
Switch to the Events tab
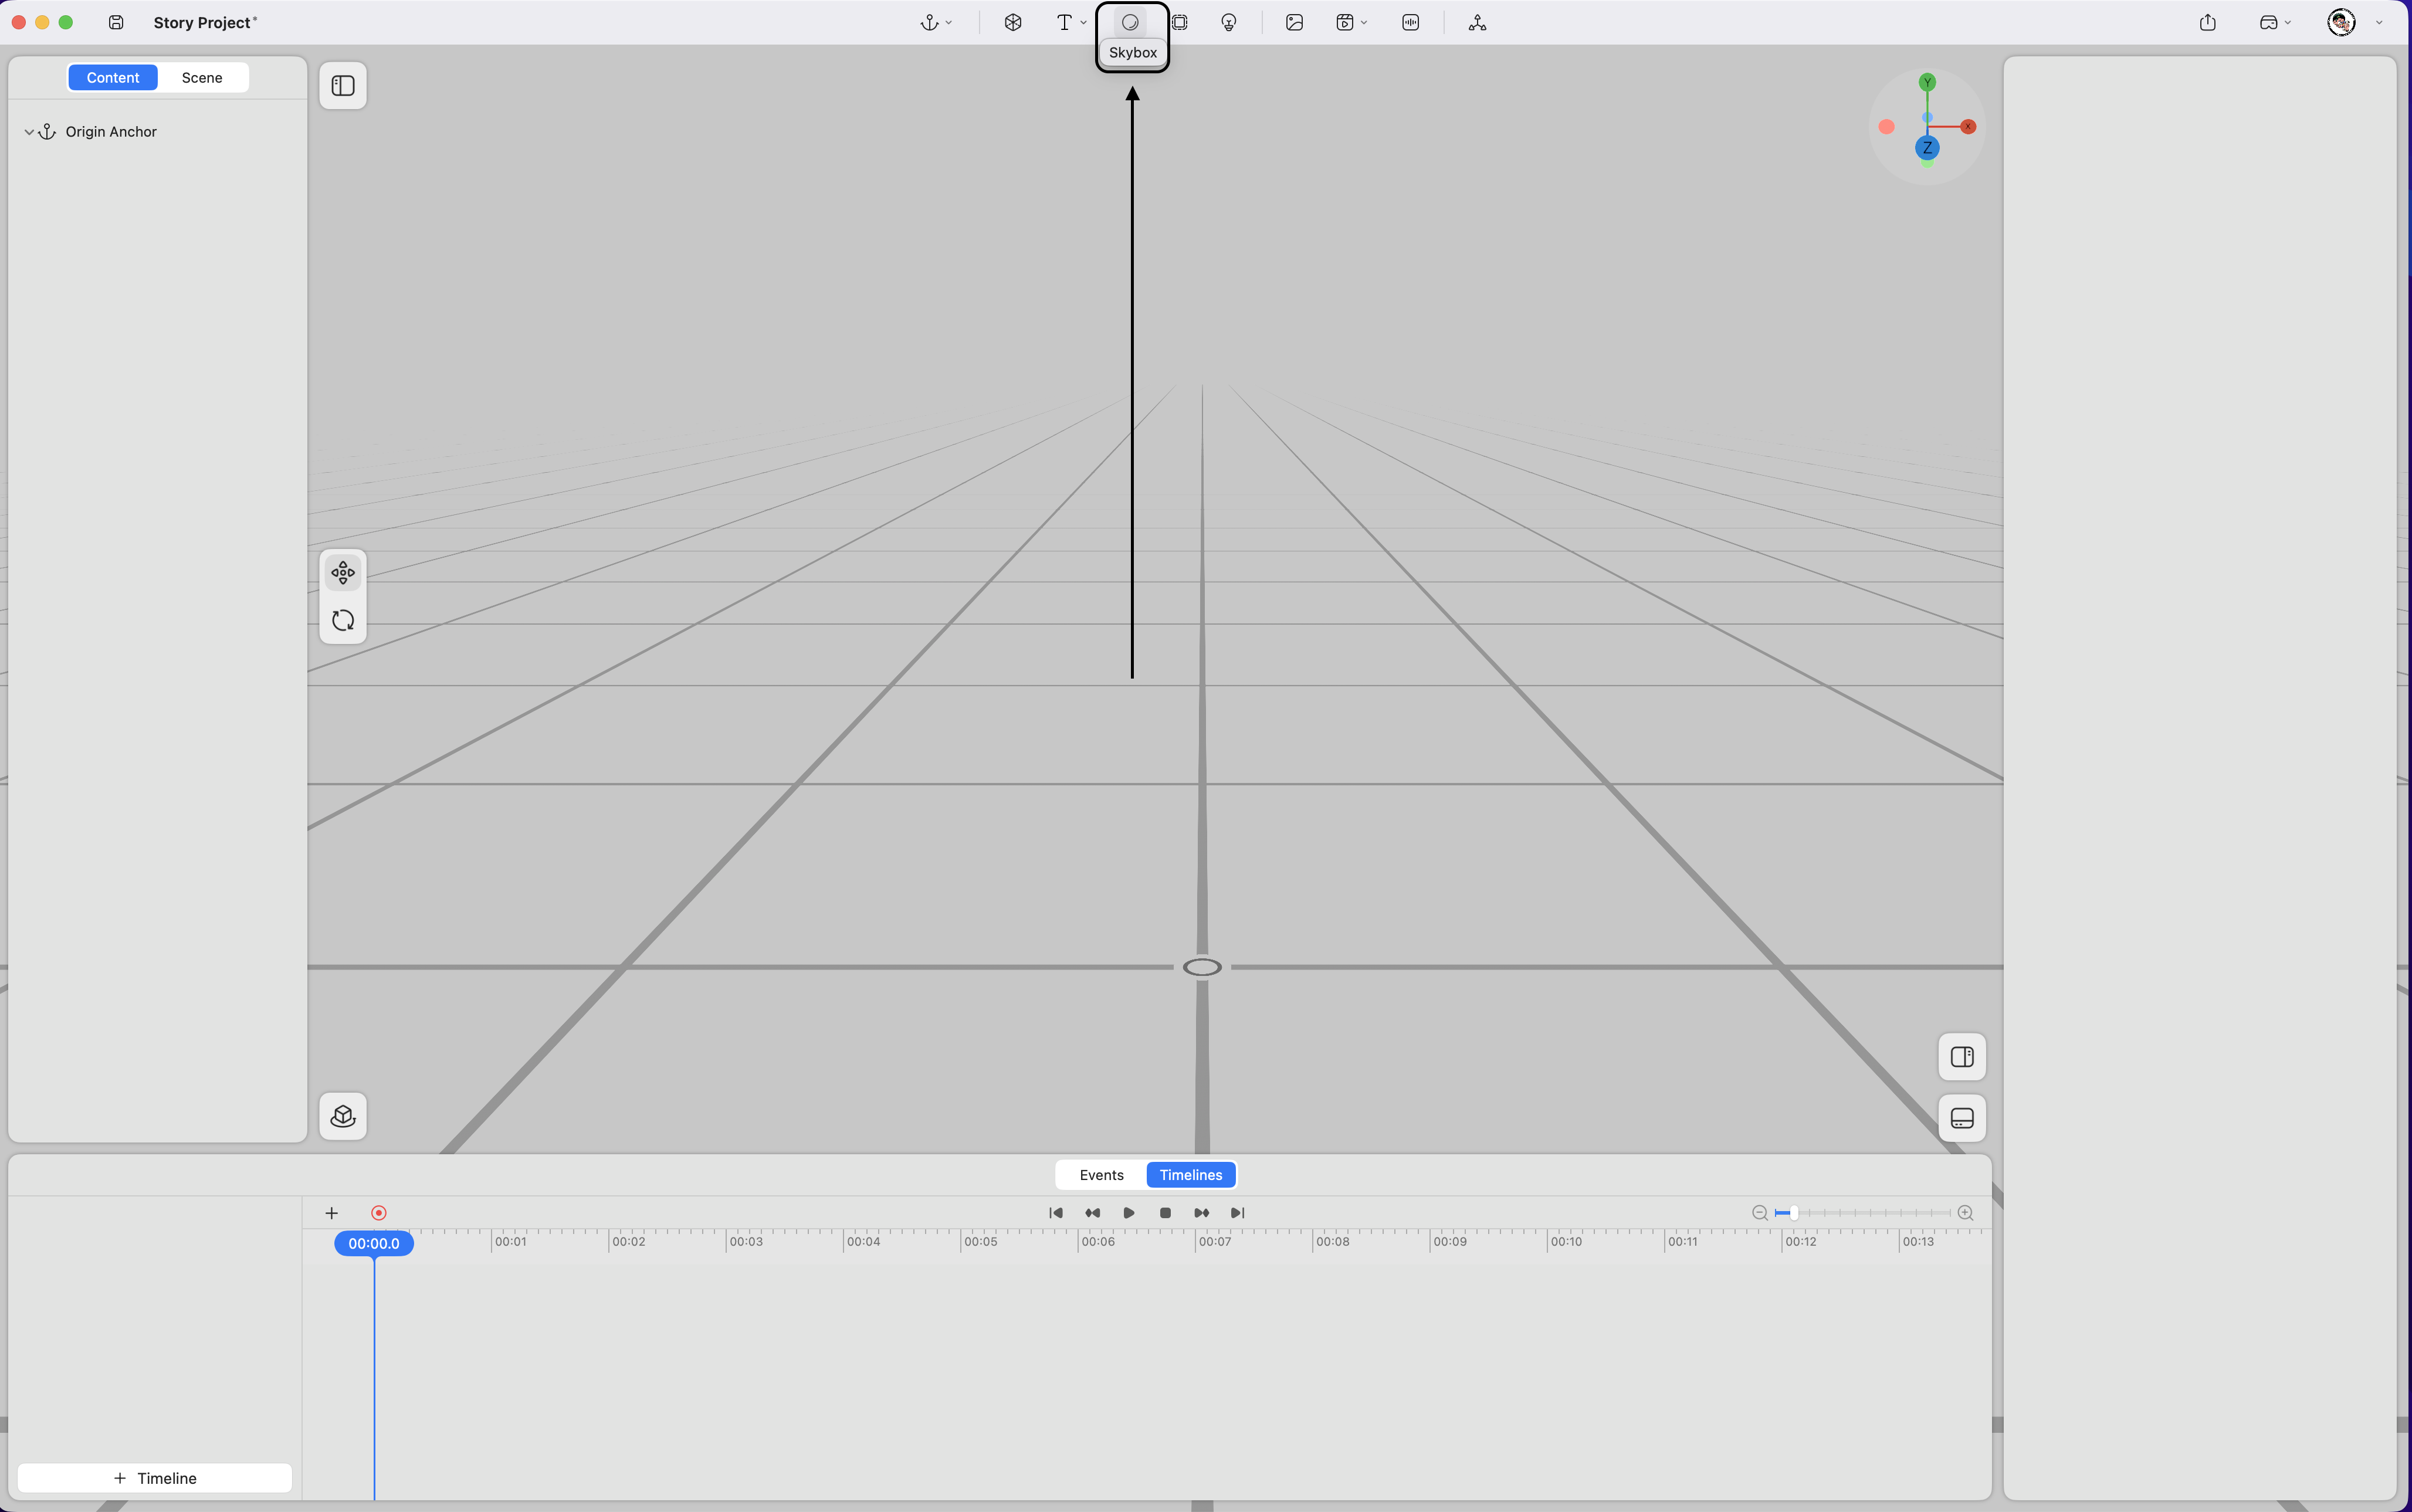point(1101,1175)
